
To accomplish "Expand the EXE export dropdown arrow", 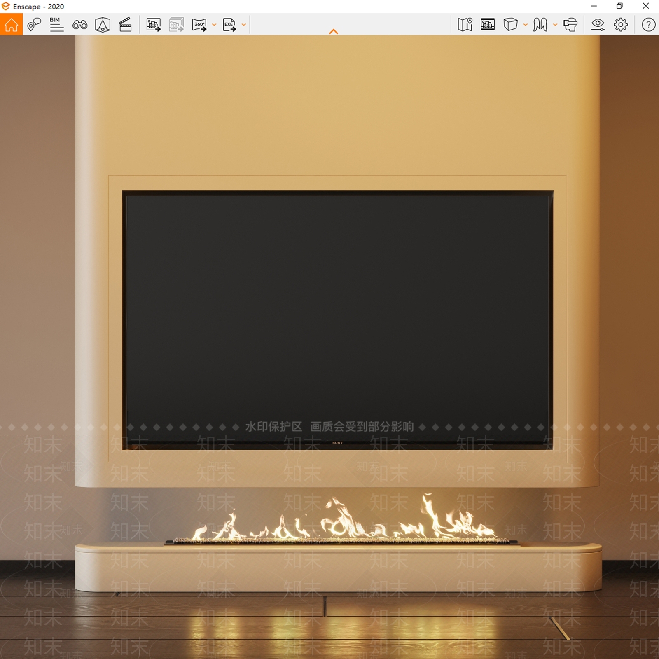I will 244,25.
